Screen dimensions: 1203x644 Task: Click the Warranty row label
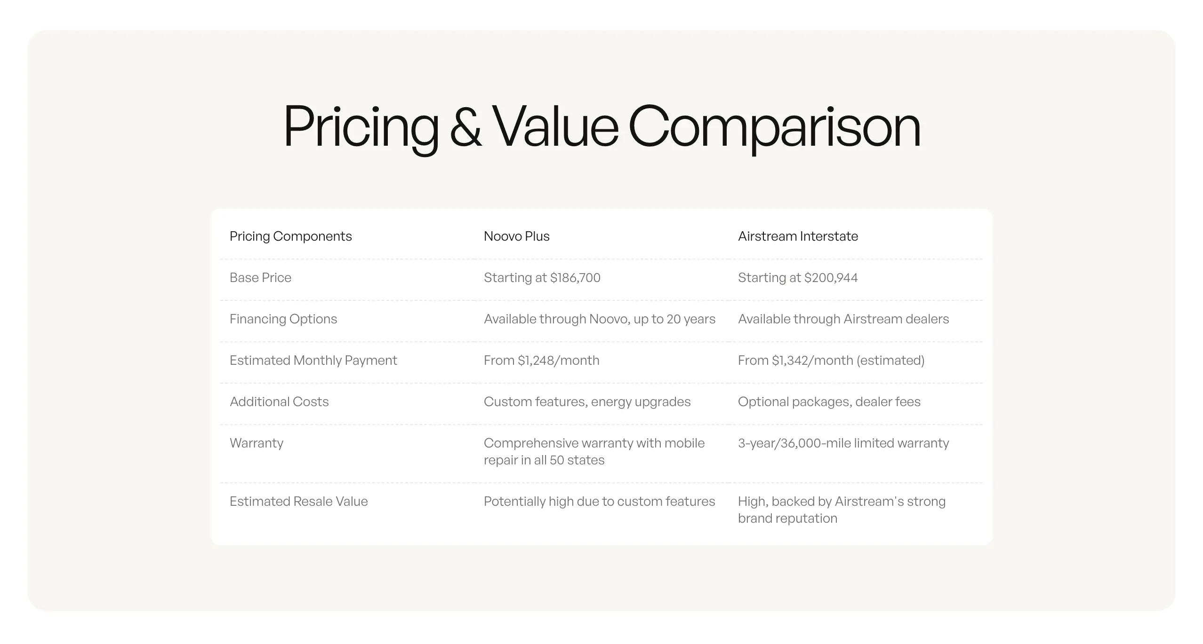(257, 443)
